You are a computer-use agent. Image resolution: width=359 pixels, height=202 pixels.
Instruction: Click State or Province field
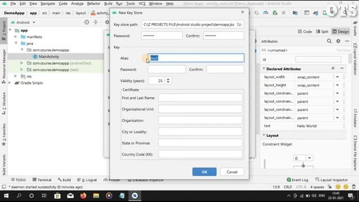(x=200, y=143)
